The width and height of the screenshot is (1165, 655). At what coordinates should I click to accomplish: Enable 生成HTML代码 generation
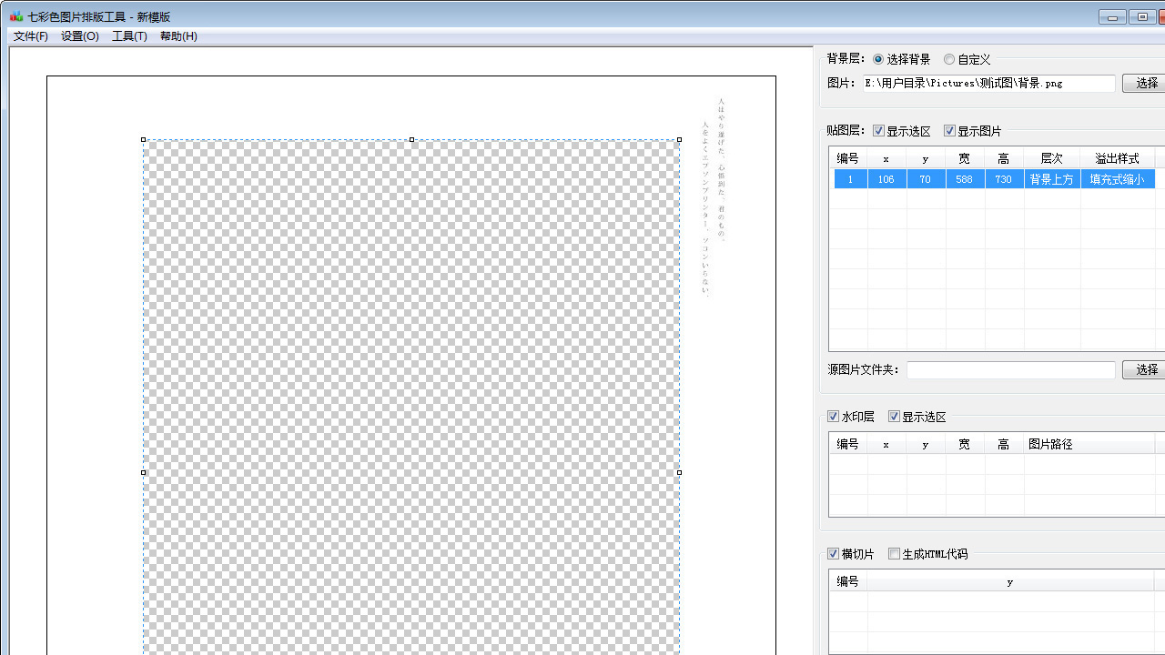click(x=894, y=553)
